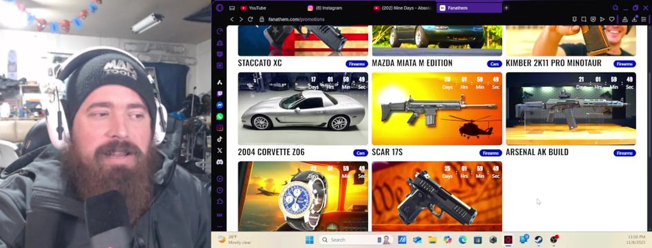Open Steam from the taskbar
Viewport: 652px width, 248px height.
coord(538,240)
